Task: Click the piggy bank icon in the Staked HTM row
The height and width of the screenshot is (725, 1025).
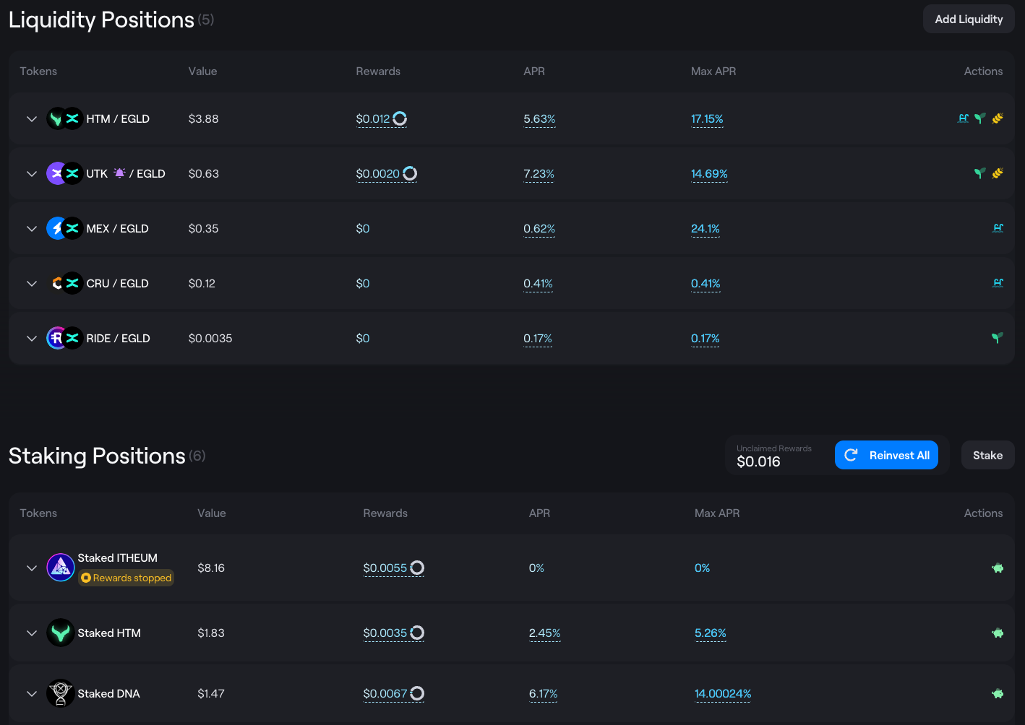Action: pos(998,633)
